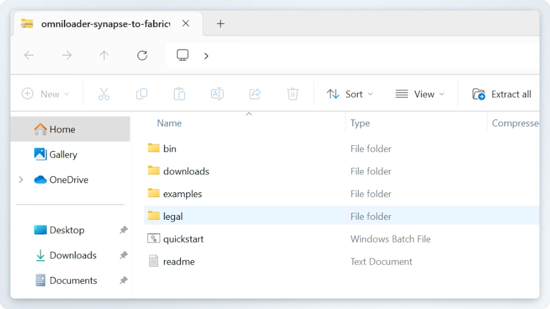This screenshot has width=550, height=309.
Task: Unpin Downloads from Quick access
Action: (x=124, y=255)
